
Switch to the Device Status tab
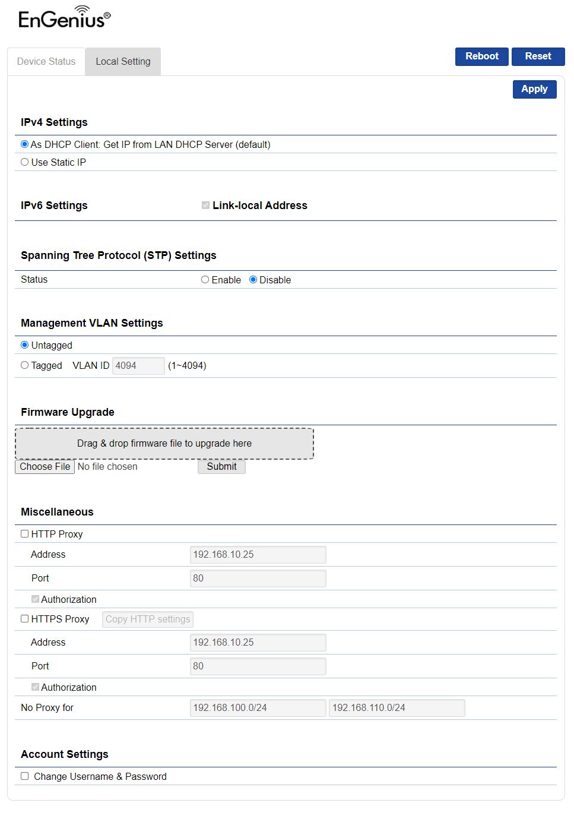(46, 62)
